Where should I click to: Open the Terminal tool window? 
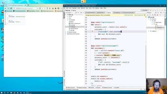[91, 88]
